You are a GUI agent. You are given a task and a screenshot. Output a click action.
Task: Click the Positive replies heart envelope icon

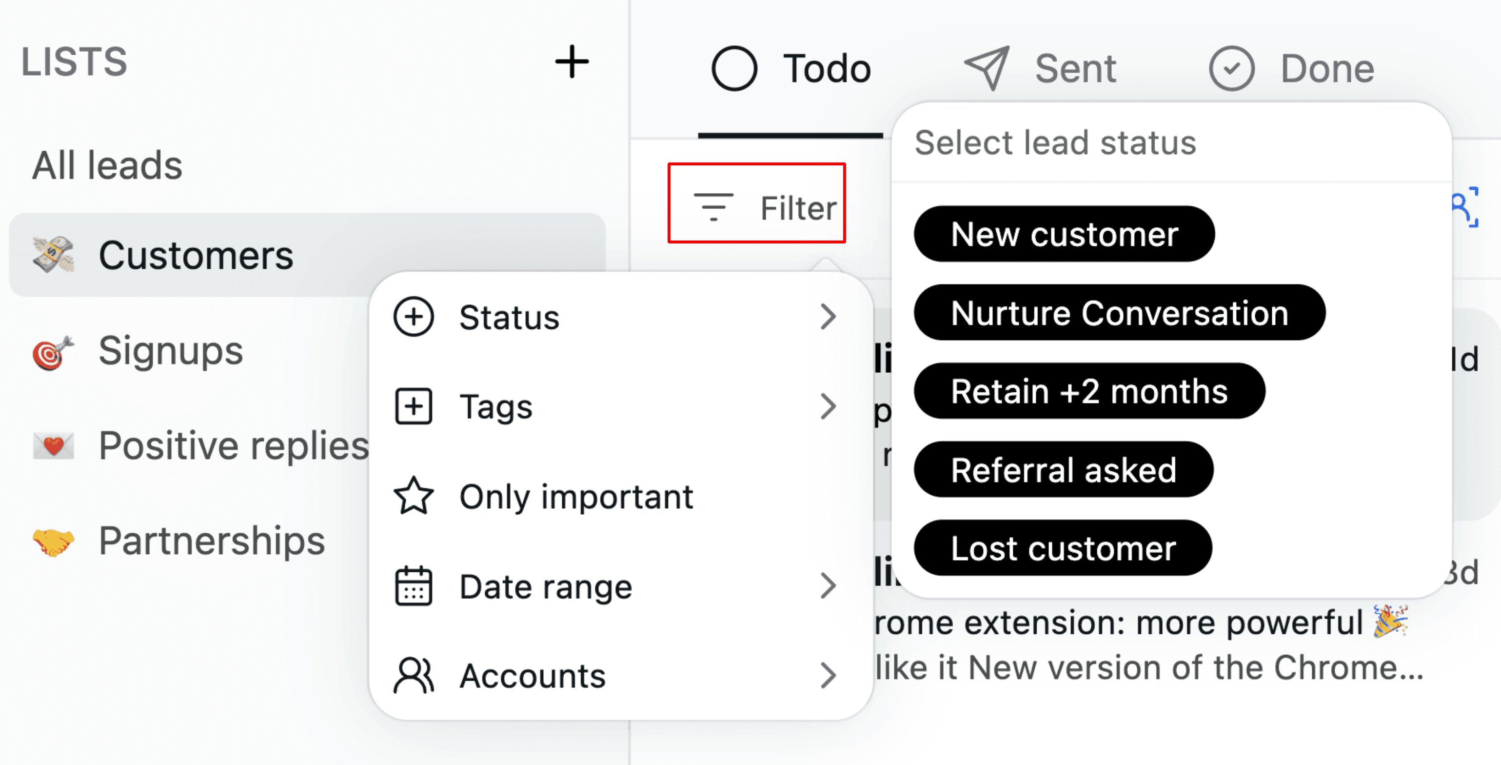coord(53,446)
